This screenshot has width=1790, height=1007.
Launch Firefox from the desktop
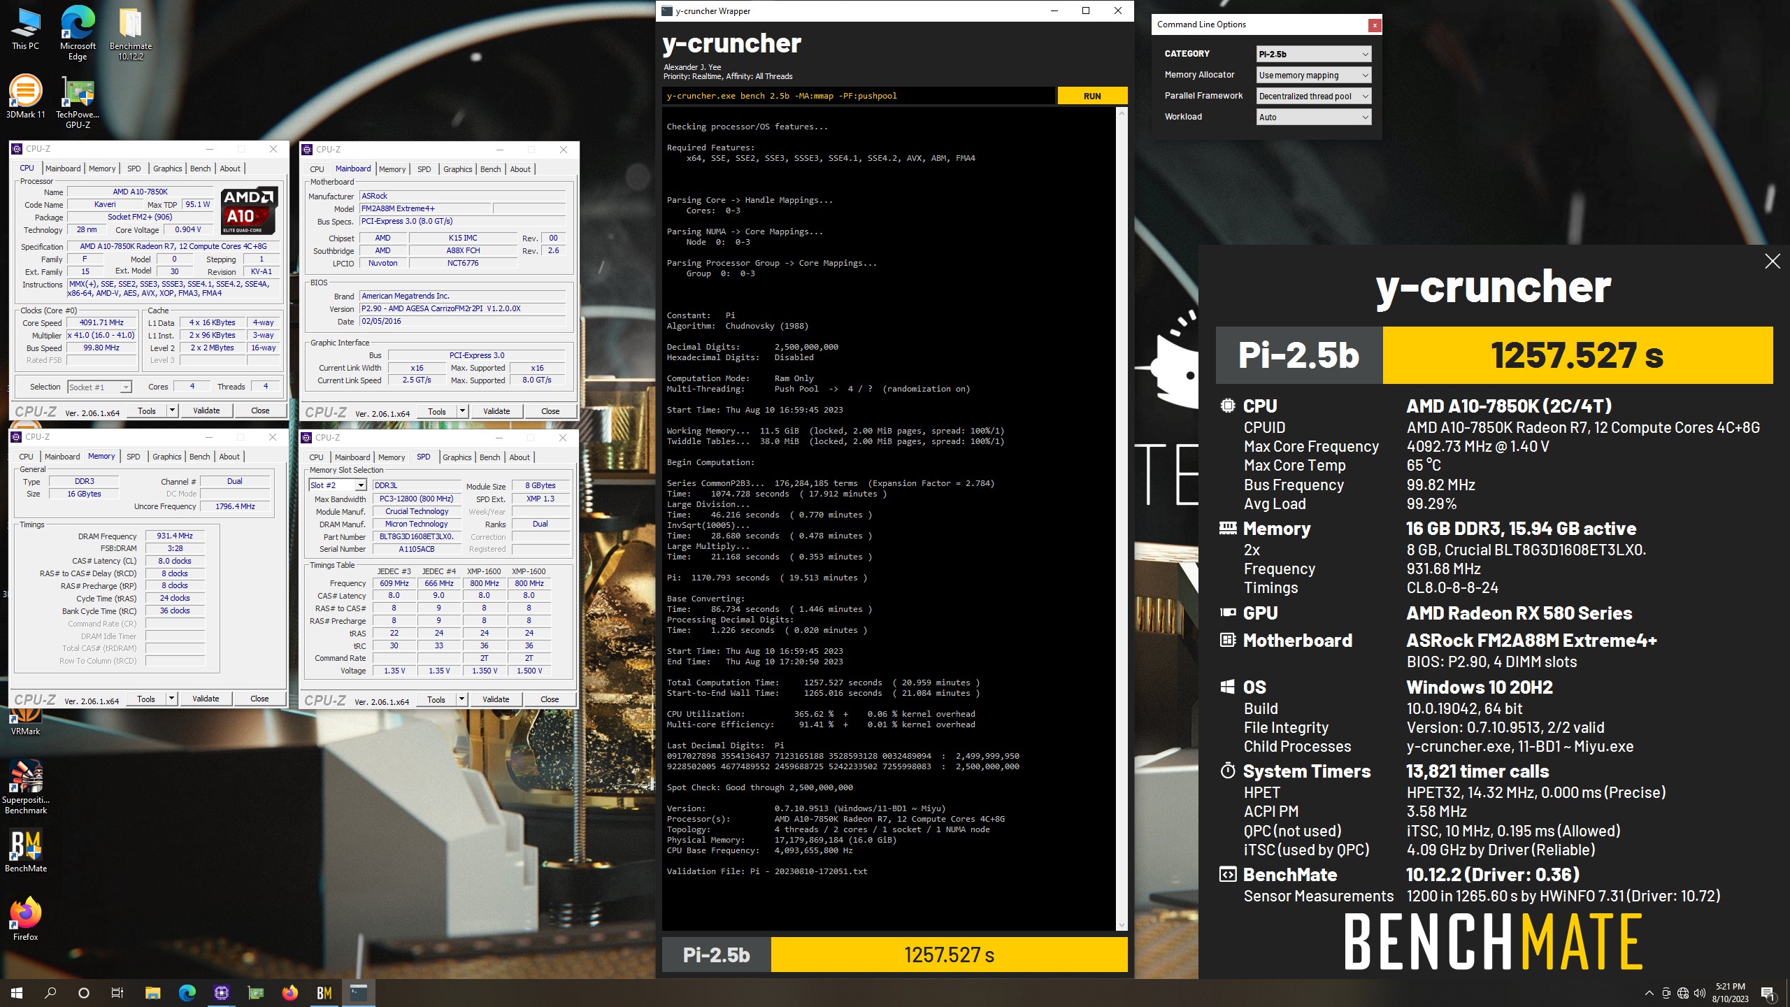pos(25,918)
